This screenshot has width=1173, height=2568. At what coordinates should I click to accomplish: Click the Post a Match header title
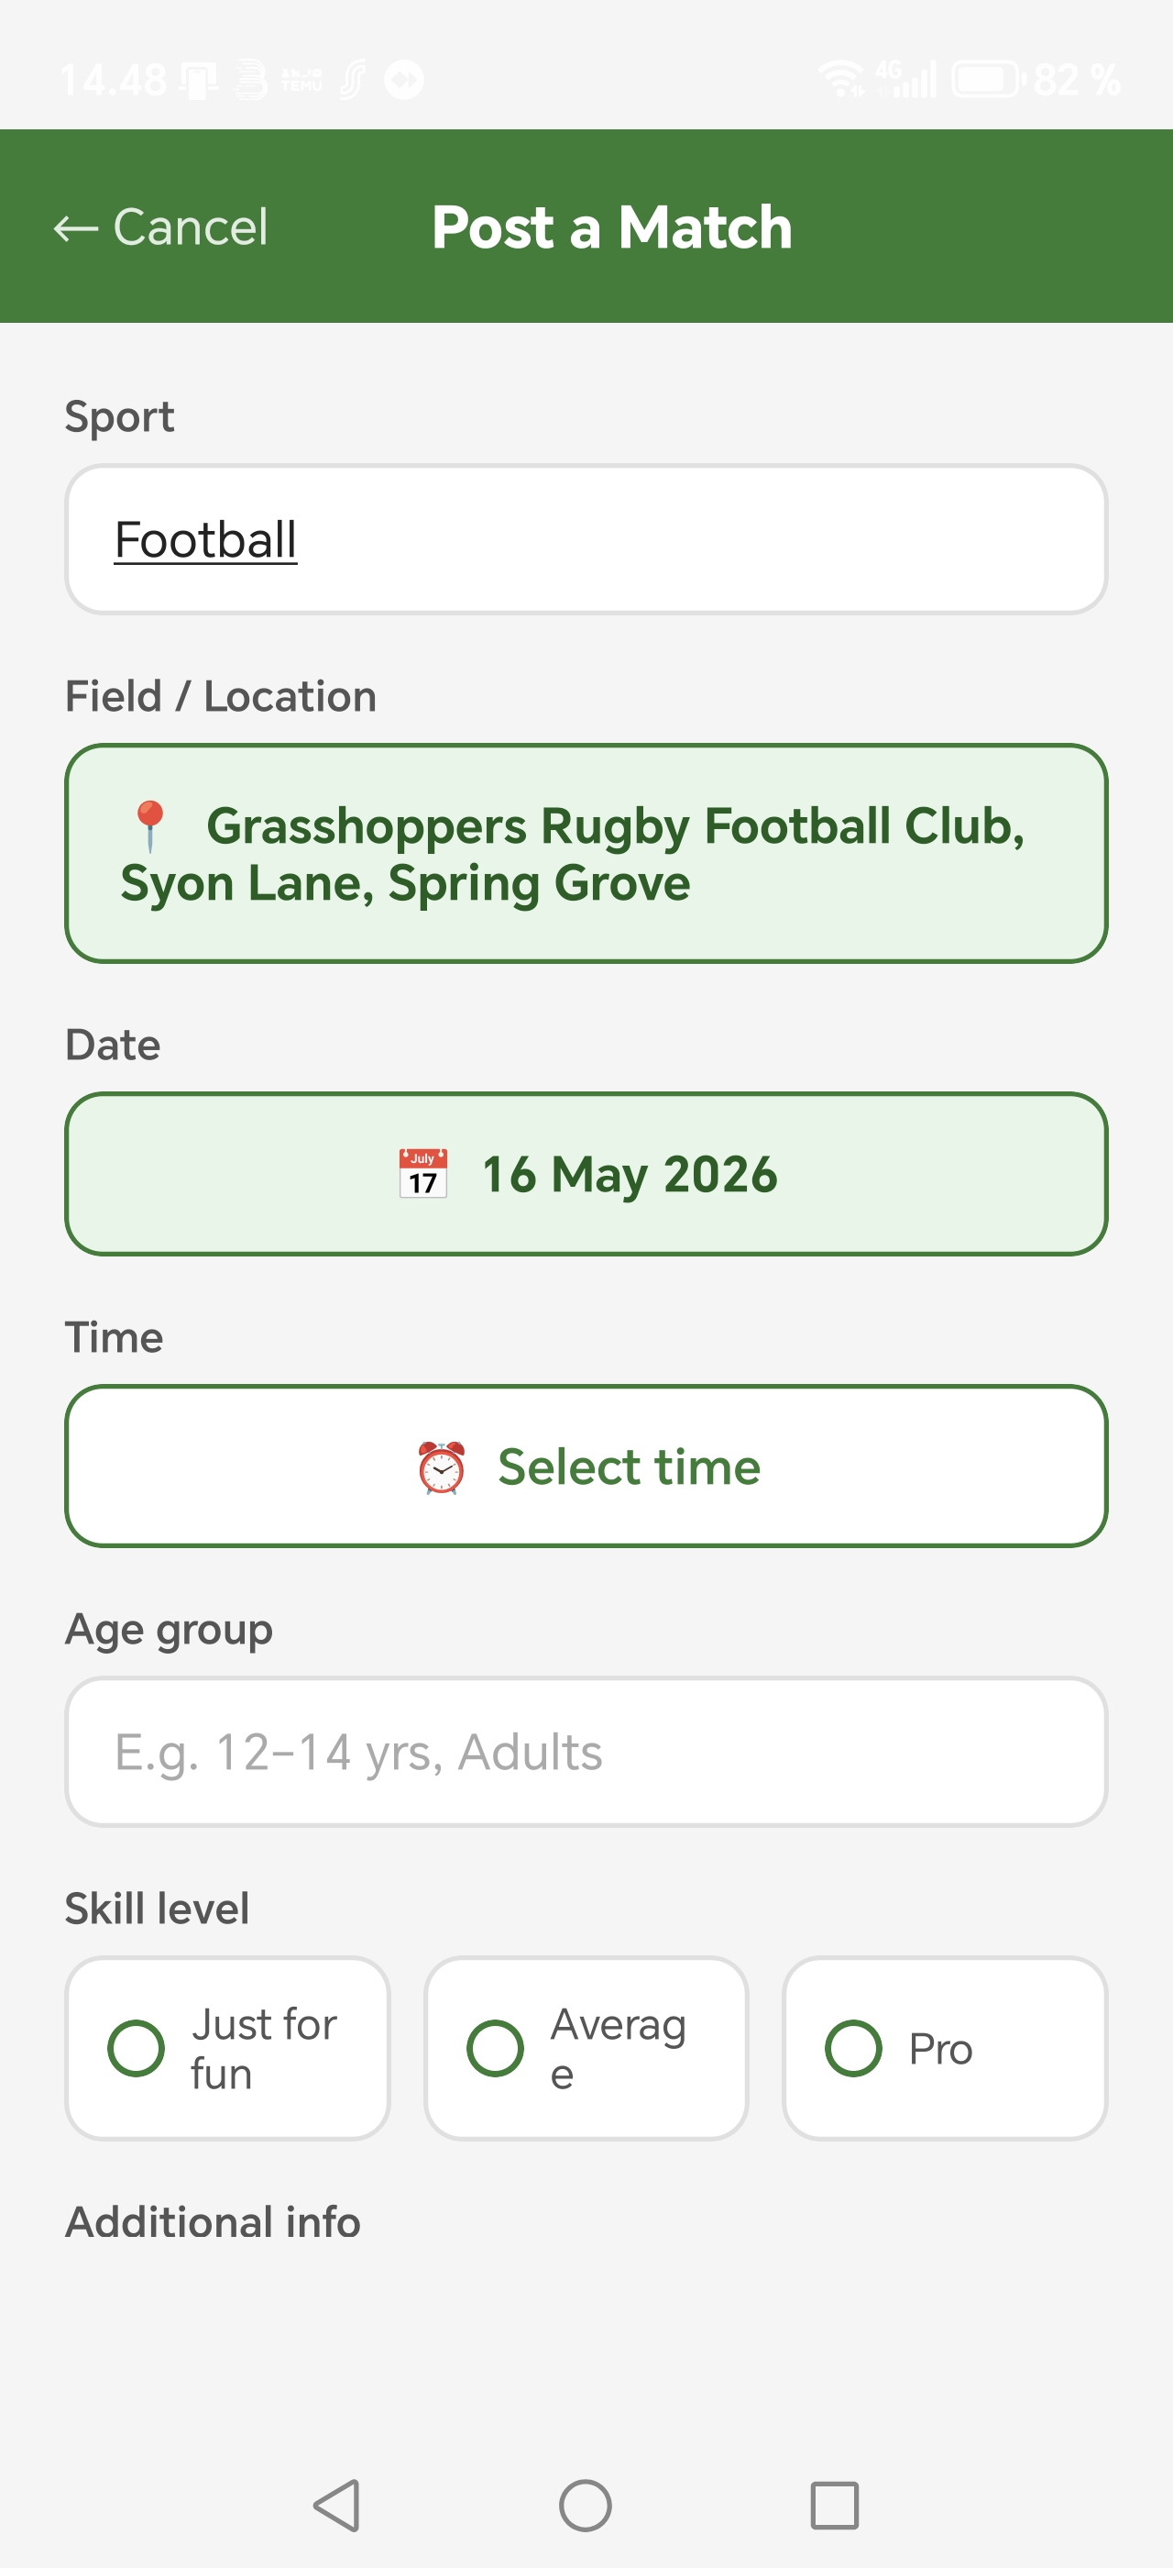tap(611, 227)
